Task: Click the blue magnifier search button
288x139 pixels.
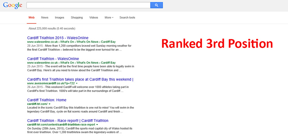Action: pyautogui.click(x=157, y=5)
